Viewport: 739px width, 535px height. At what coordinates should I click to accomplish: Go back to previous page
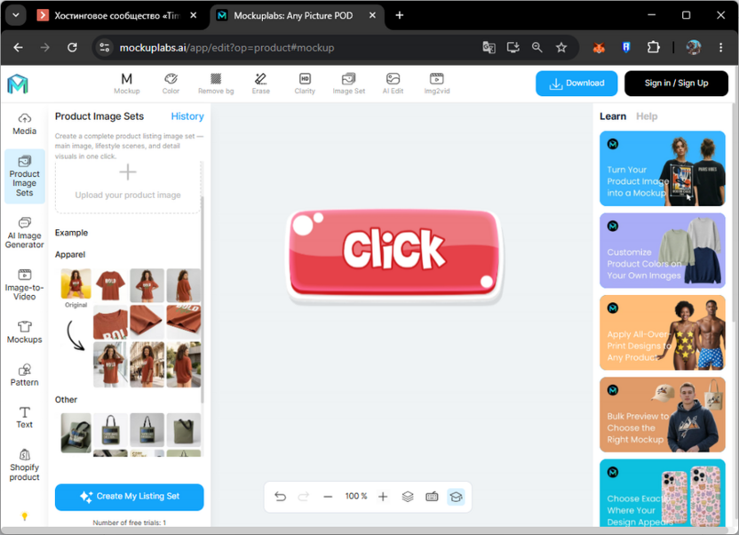[x=18, y=48]
